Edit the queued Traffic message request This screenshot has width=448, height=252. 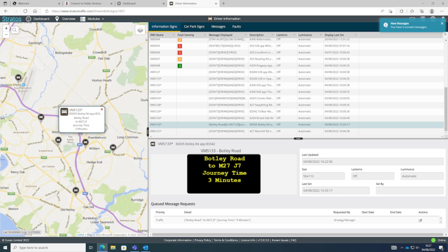coord(420,220)
